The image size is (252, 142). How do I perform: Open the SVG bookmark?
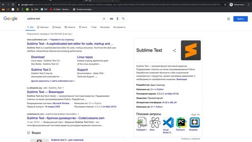tap(35, 9)
